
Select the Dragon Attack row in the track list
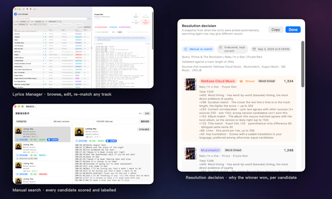[52, 76]
